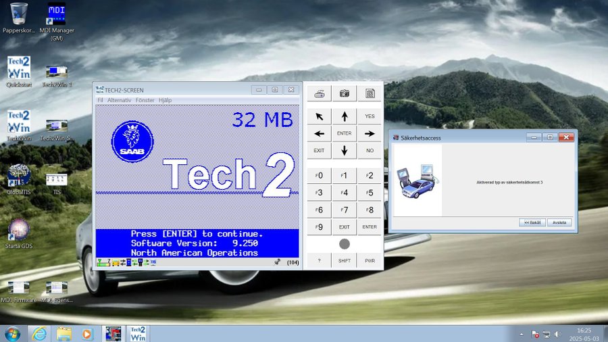Select the TIS desktop shortcut
Image resolution: width=608 pixels, height=342 pixels.
[x=57, y=184]
